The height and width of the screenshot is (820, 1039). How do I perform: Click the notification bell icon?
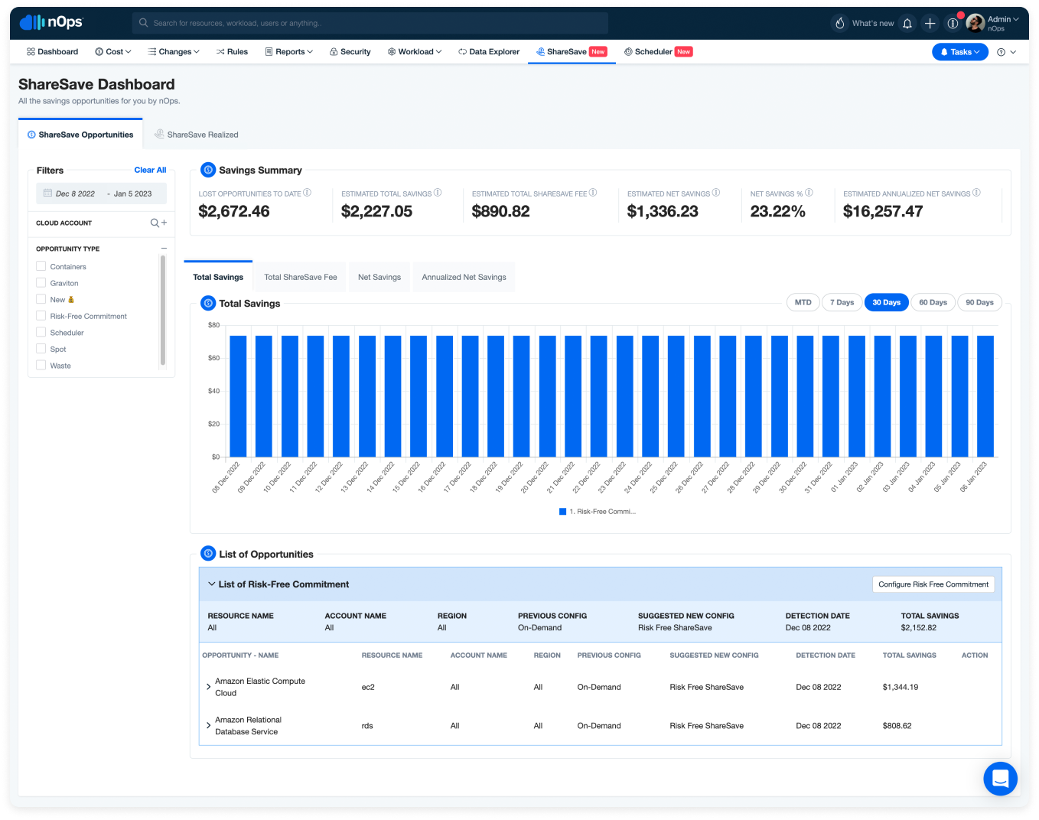[907, 24]
